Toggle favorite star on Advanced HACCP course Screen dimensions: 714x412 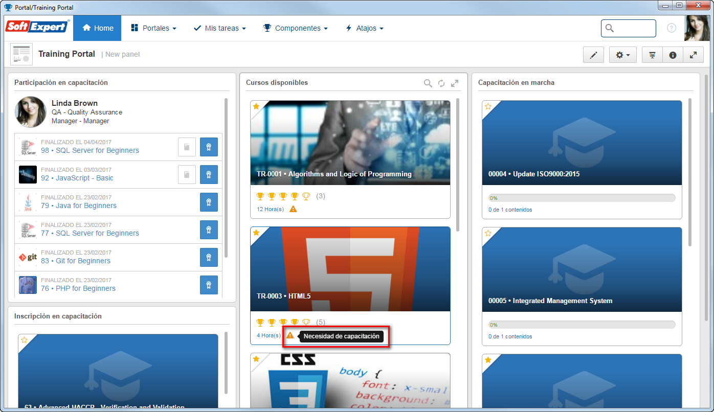(24, 340)
